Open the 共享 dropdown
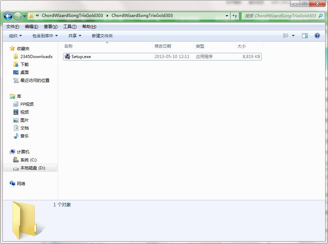This screenshot has height=244, width=328. [x=75, y=36]
